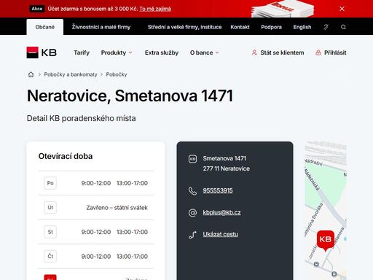Screen dimensions: 373x280
Task: Open the Kontakt menu item
Action: 240,27
